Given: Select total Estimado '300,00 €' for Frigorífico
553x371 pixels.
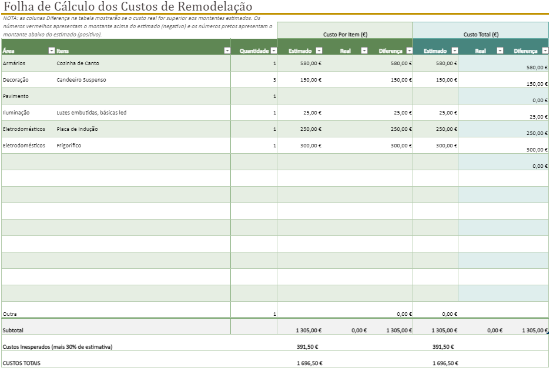Looking at the screenshot, I should tap(447, 146).
